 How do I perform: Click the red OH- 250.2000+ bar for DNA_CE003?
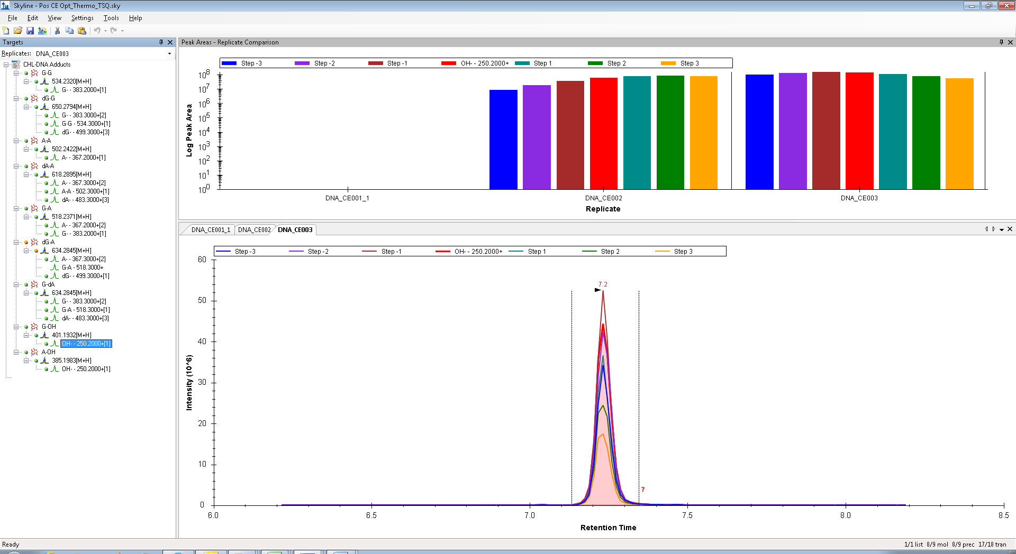(859, 131)
